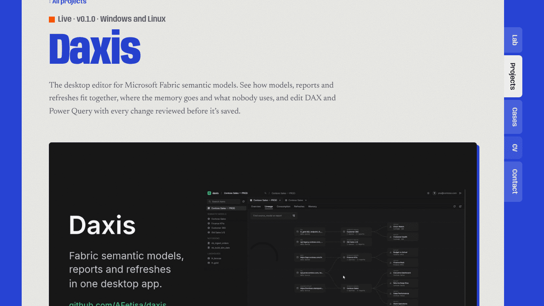
Task: Select the Lineage tab in the demo app
Action: [x=269, y=207]
